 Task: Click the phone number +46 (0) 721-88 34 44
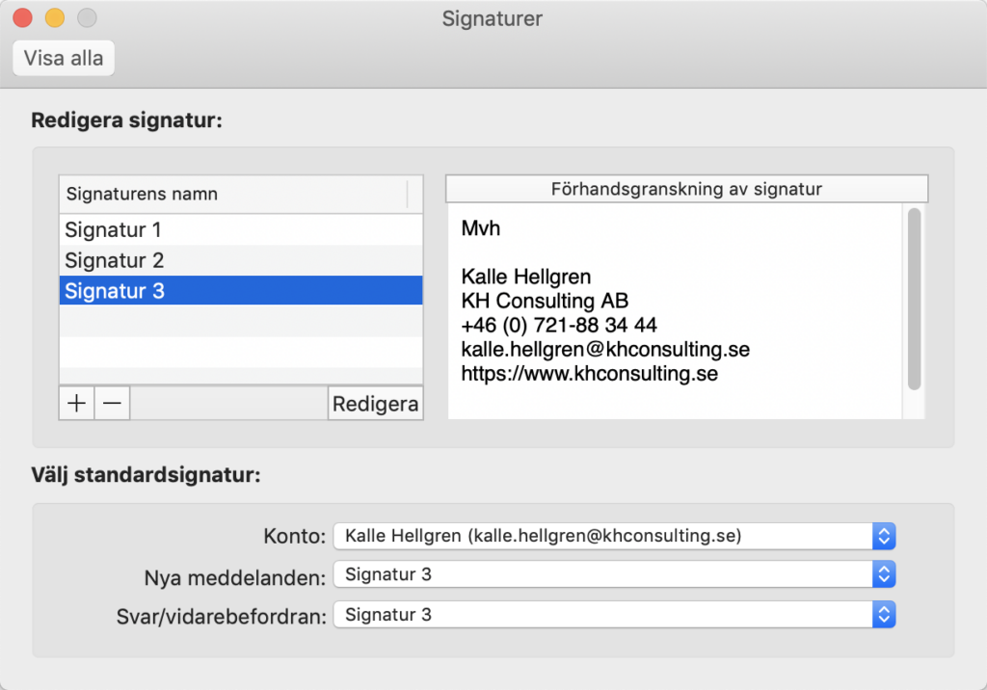pos(559,325)
